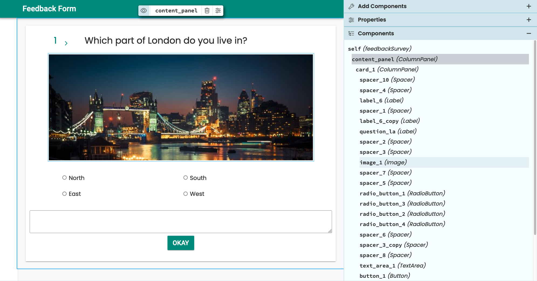Viewport: 537px width, 281px height.
Task: Expand the Properties panel with plus
Action: (529, 20)
